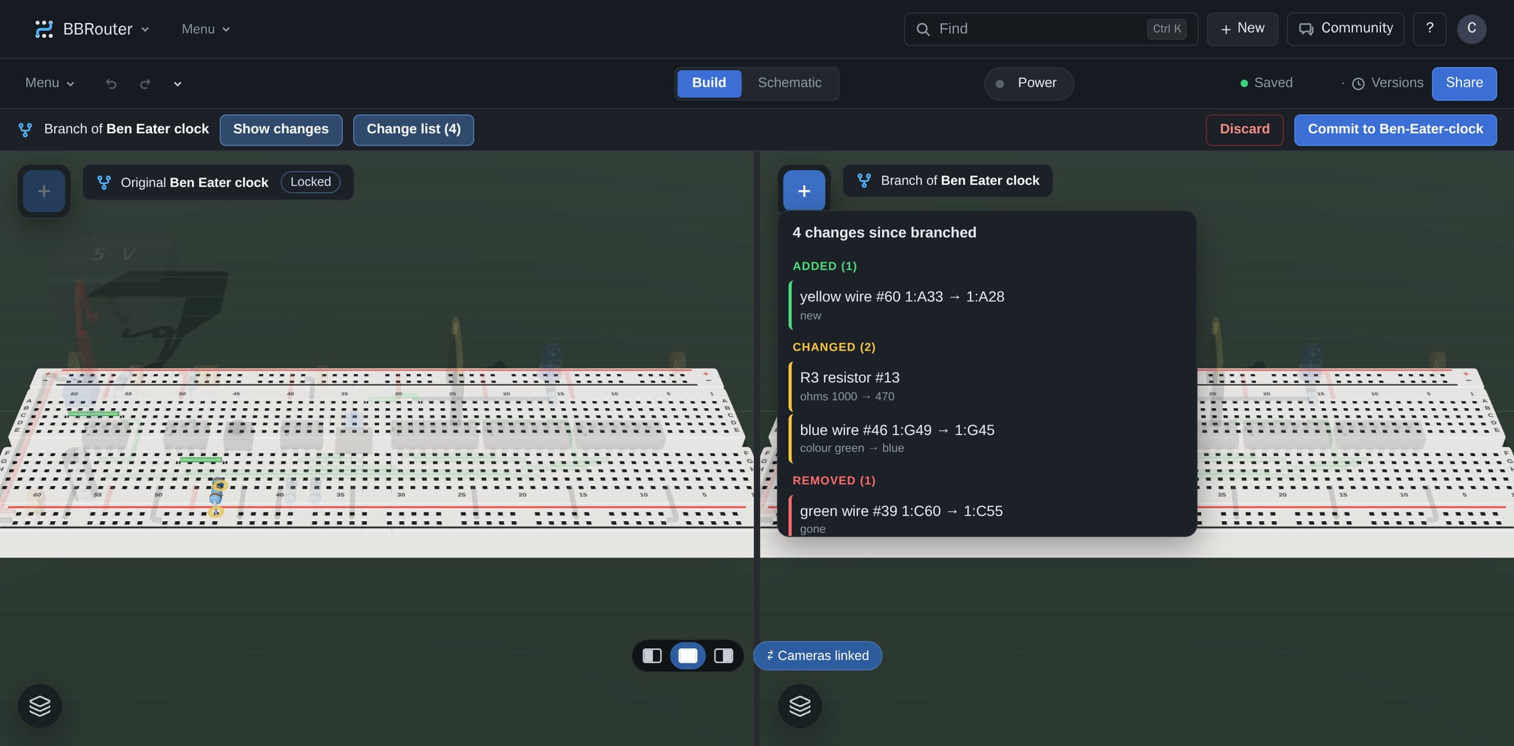
Task: Select the changed R3 resistor #13 entry
Action: coord(987,386)
